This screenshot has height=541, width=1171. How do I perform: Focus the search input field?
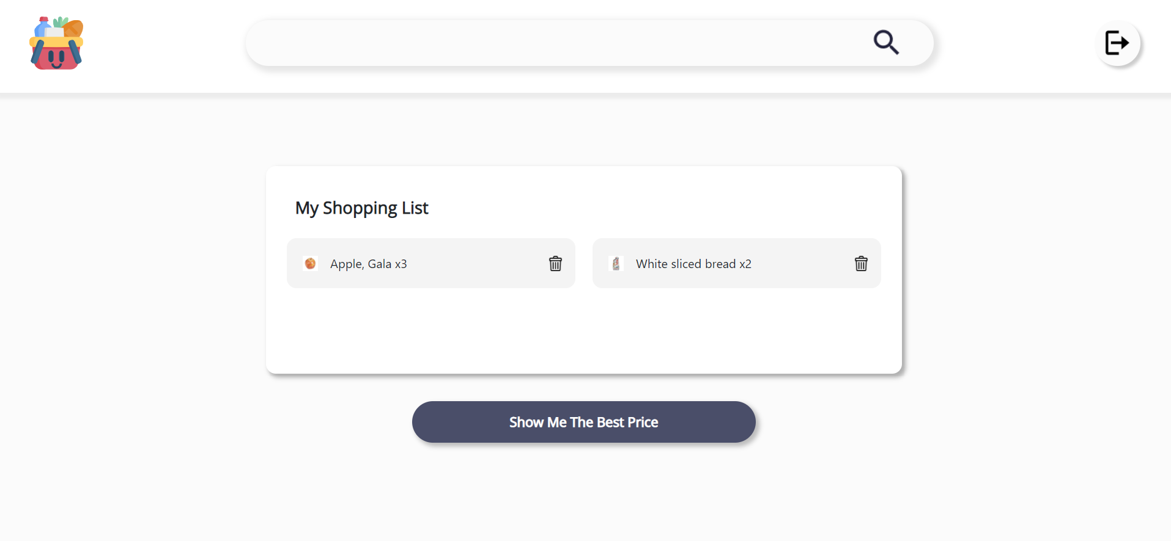[x=550, y=43]
